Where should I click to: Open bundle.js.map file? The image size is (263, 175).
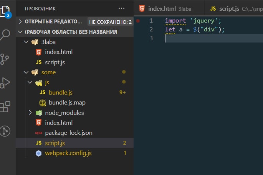pyautogui.click(x=67, y=103)
